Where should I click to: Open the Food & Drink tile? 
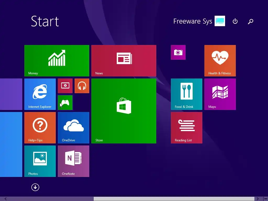tap(186, 94)
